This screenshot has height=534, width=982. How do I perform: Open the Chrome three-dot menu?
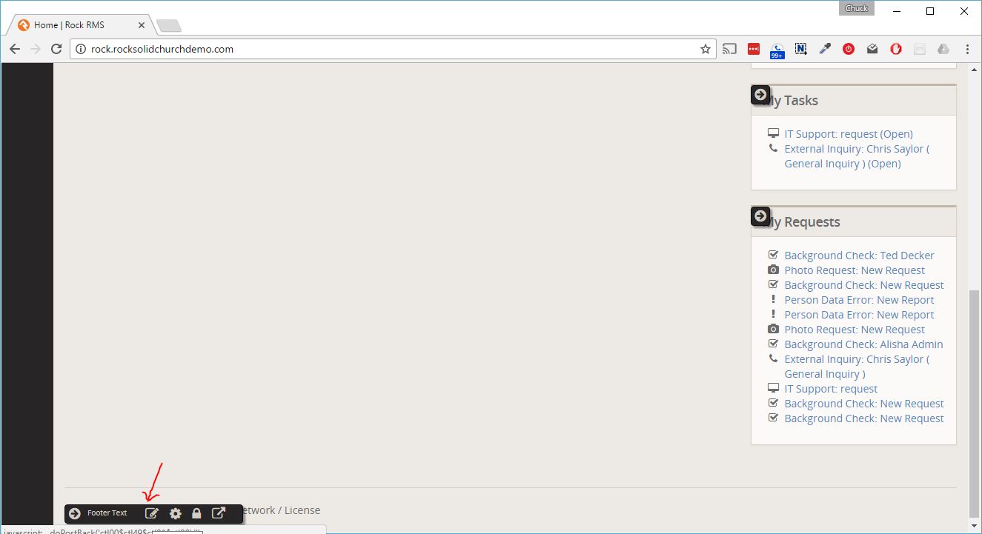coord(968,49)
